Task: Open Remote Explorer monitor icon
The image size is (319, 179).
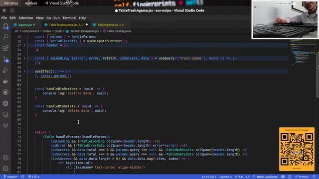Action: 5,114
